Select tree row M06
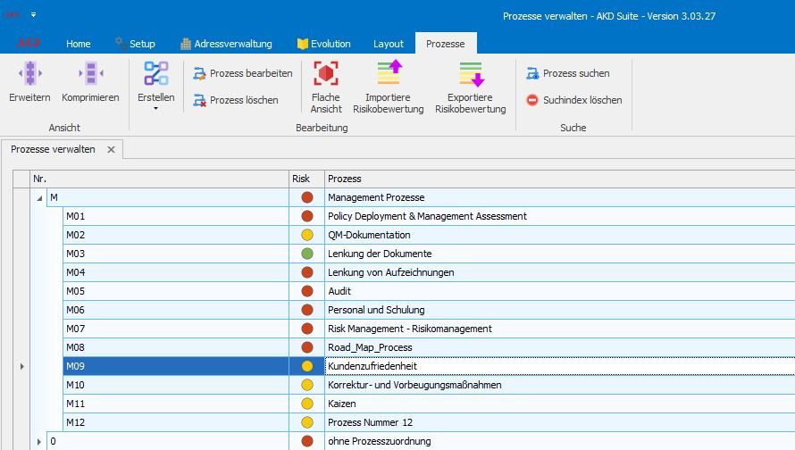 (176, 310)
